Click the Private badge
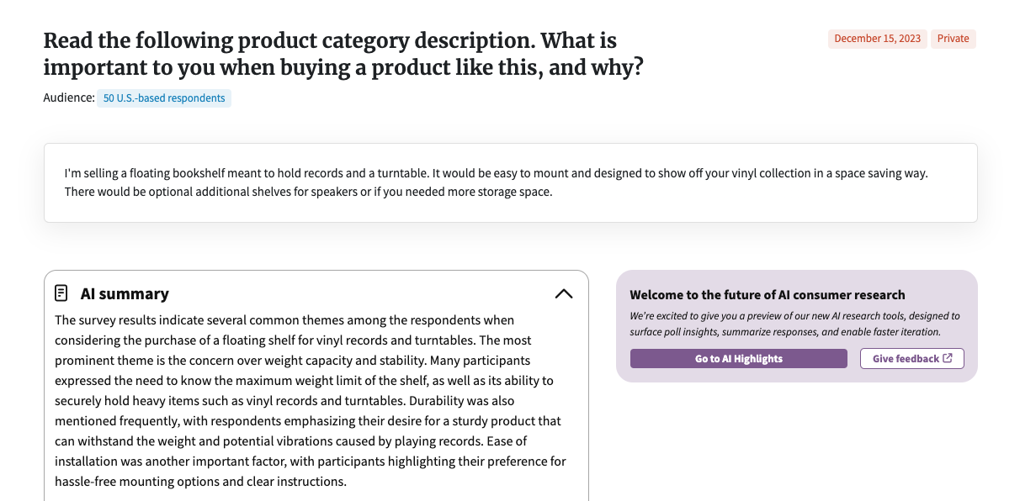Viewport: 1020px width, 501px height. pyautogui.click(x=953, y=39)
